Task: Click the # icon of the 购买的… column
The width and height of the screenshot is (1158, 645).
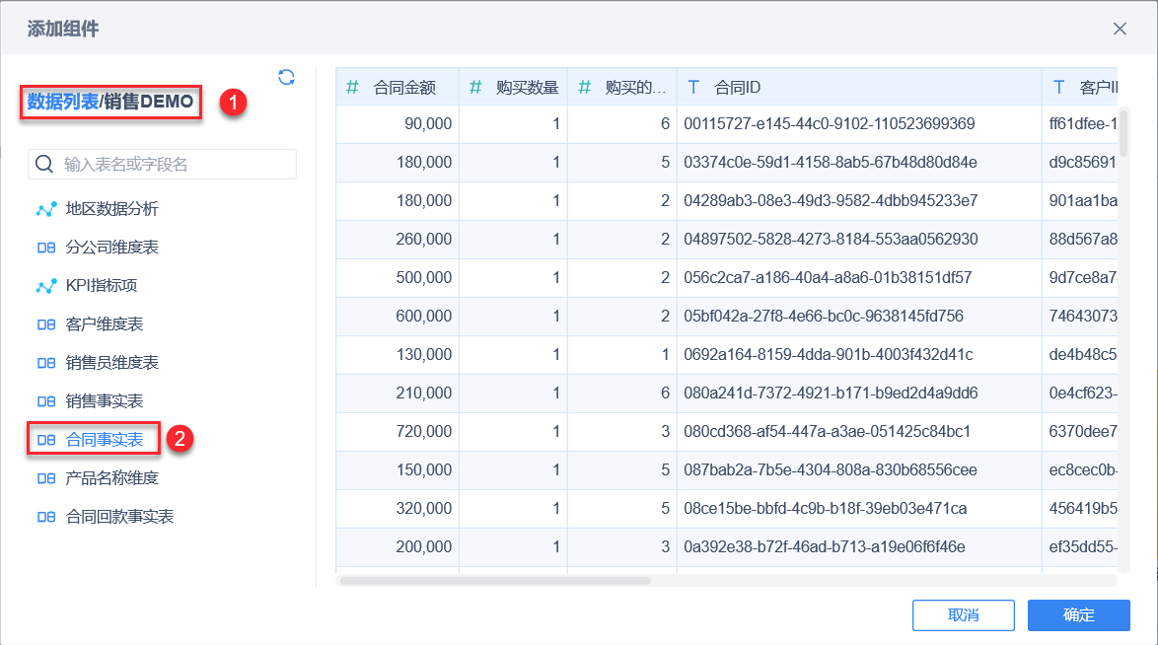Action: point(584,87)
